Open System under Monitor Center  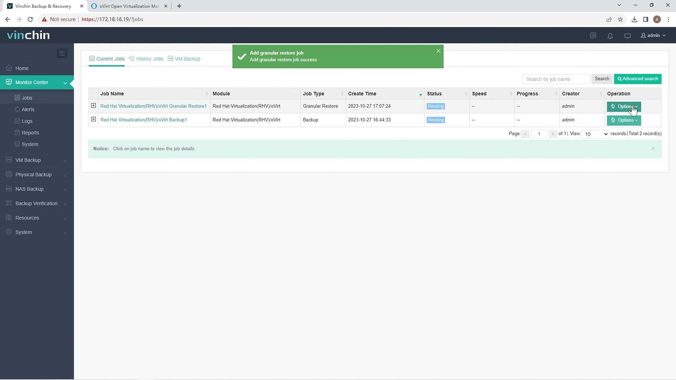[30, 144]
